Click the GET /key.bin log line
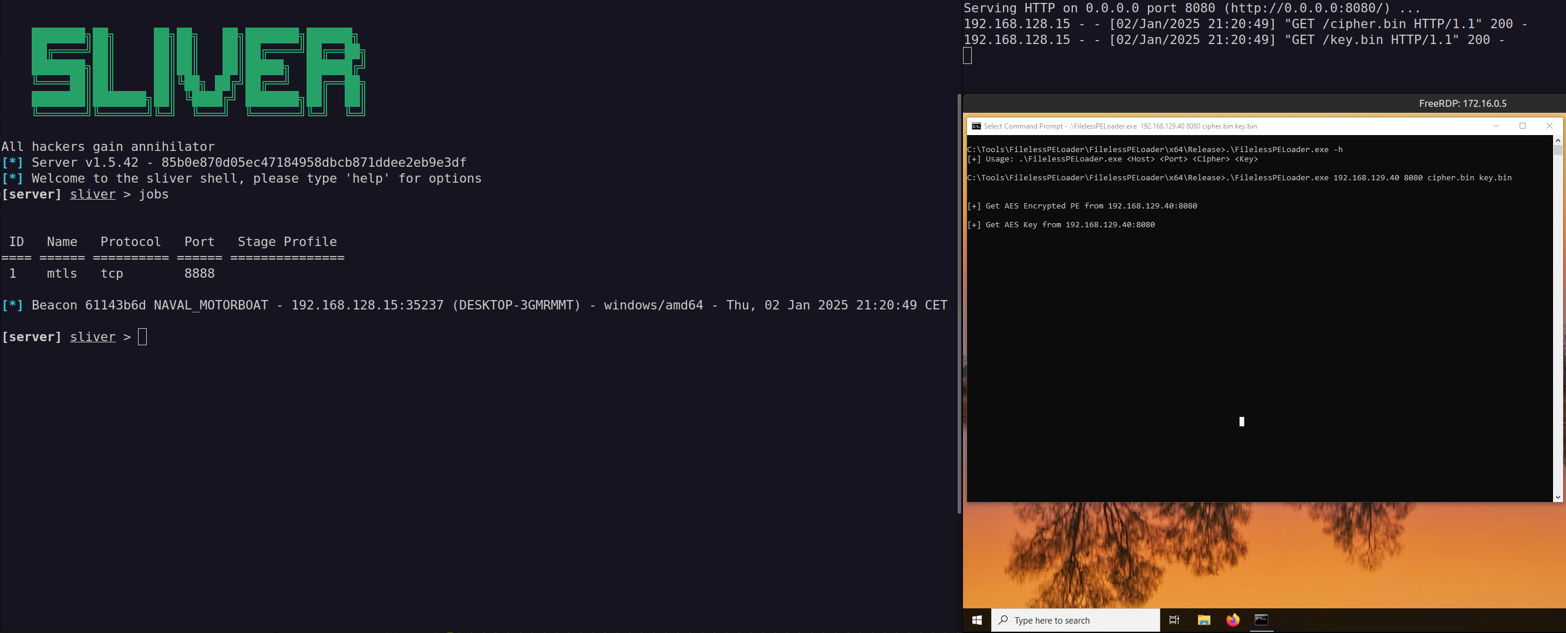1566x633 pixels. (x=1234, y=39)
